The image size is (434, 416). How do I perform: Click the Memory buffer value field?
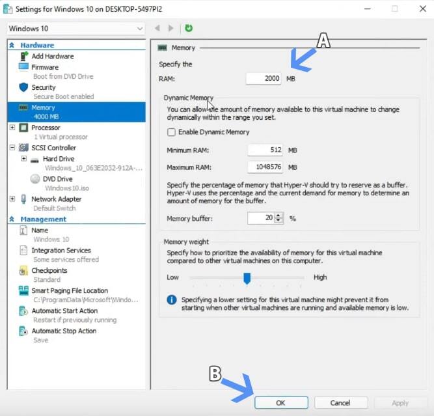[261, 218]
